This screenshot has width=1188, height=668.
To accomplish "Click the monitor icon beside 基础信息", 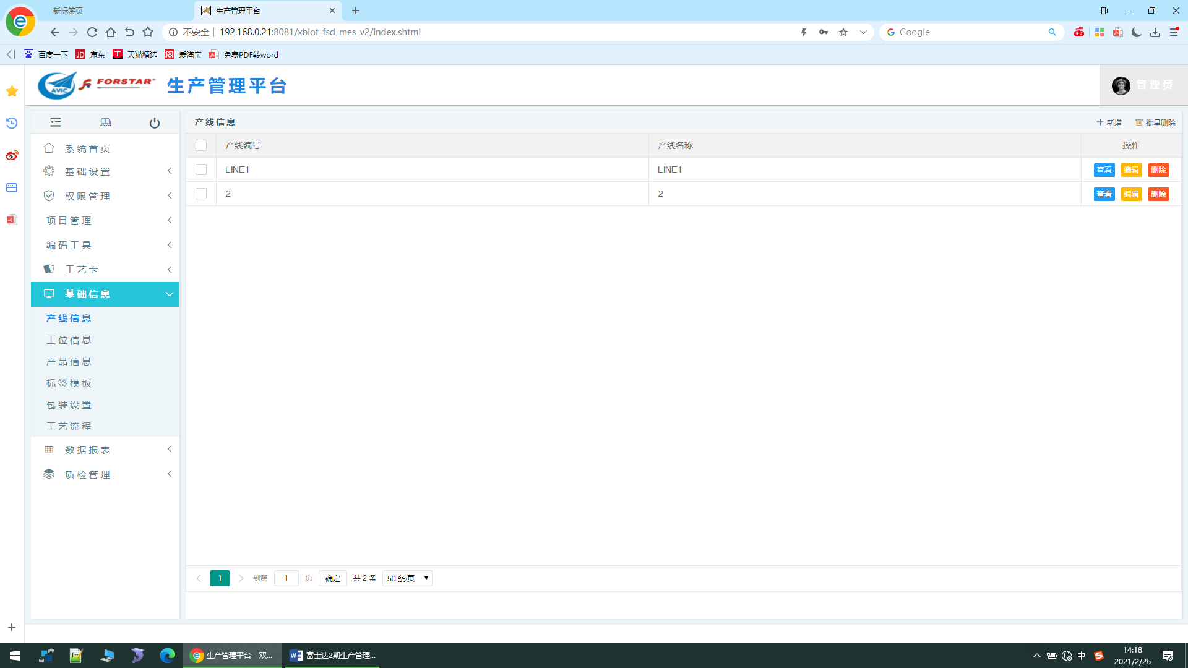I will tap(49, 294).
